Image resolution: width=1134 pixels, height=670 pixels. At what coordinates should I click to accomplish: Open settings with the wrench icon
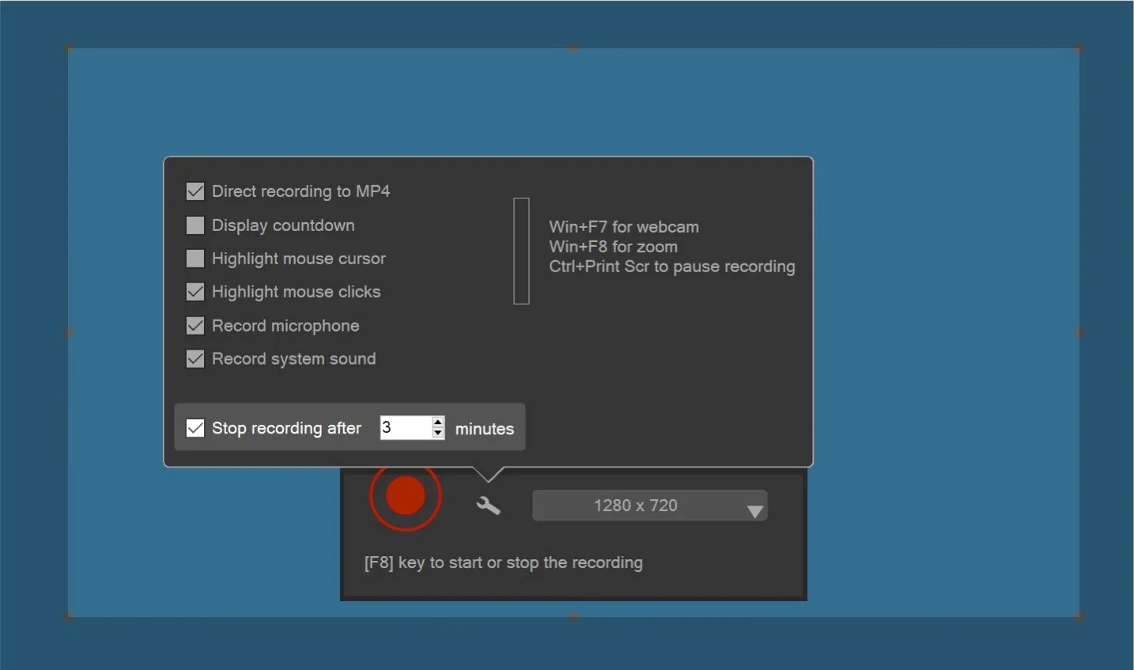coord(487,505)
